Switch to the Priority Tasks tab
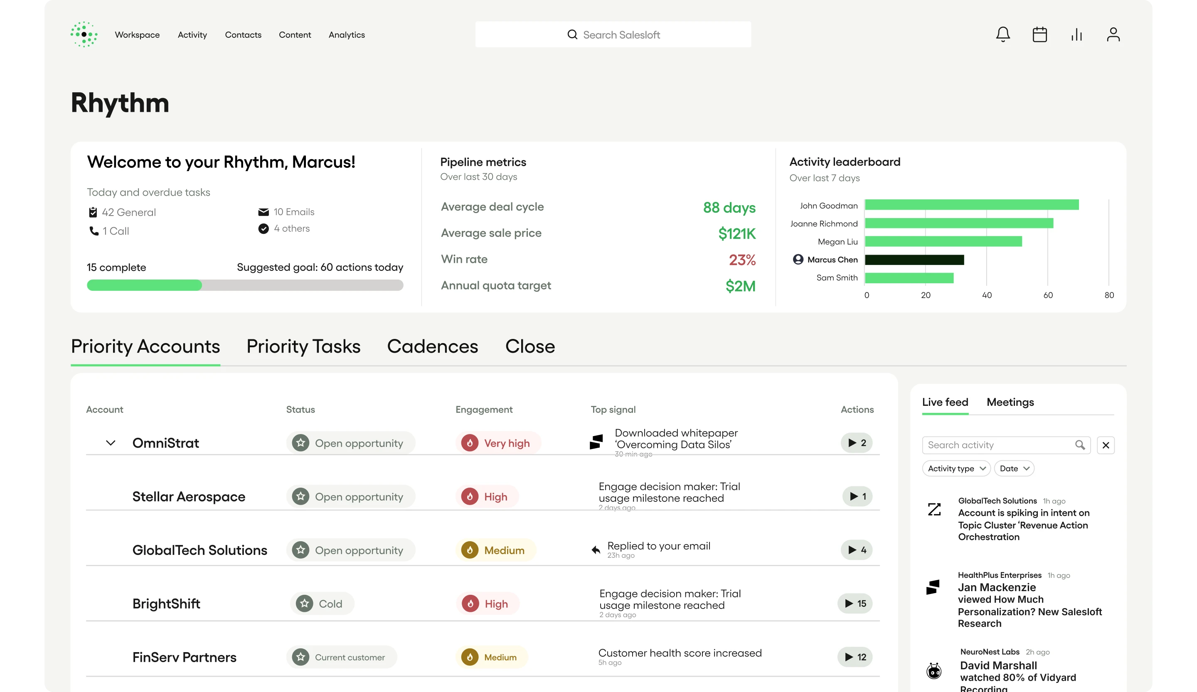This screenshot has height=692, width=1197. (x=303, y=346)
